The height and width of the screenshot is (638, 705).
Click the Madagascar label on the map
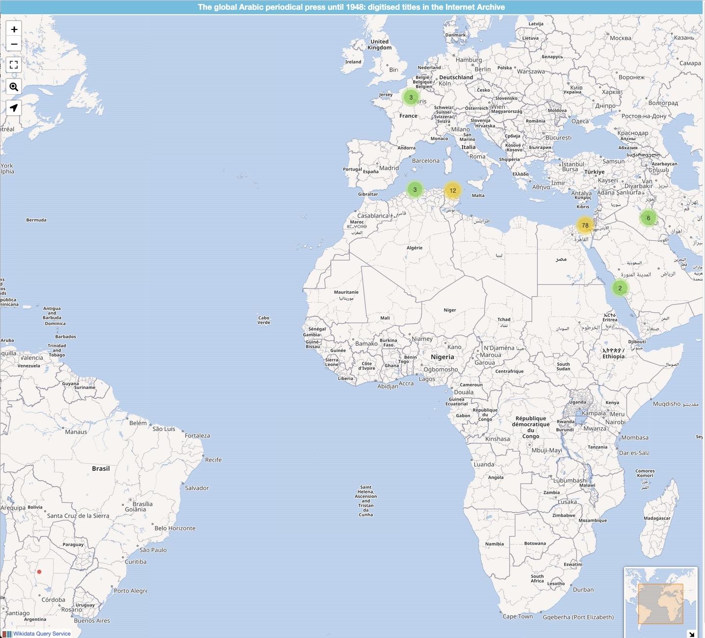pos(656,518)
